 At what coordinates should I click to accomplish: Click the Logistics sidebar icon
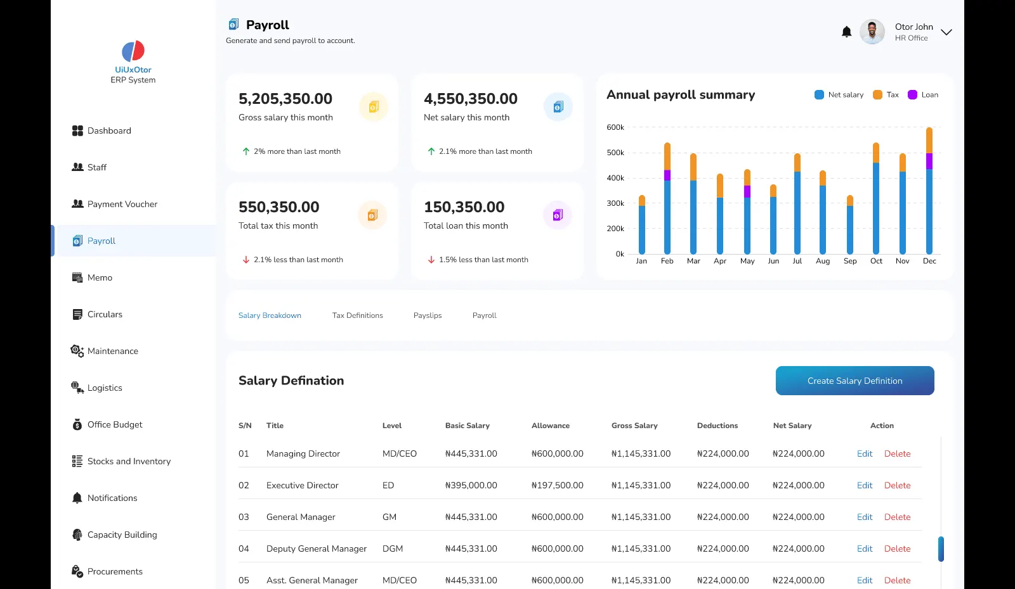pos(77,388)
